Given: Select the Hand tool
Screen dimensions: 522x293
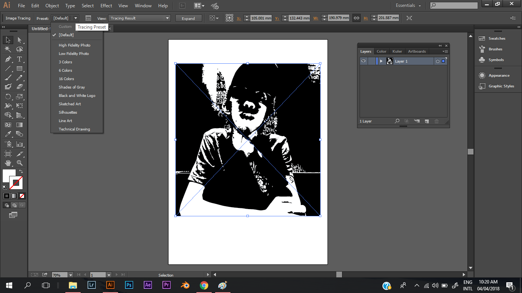Looking at the screenshot, I should [8, 163].
